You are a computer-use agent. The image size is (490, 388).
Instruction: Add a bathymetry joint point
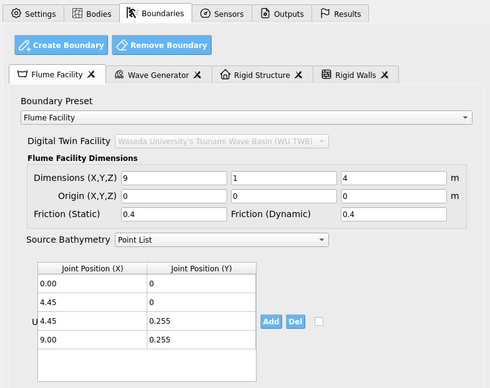coord(271,321)
